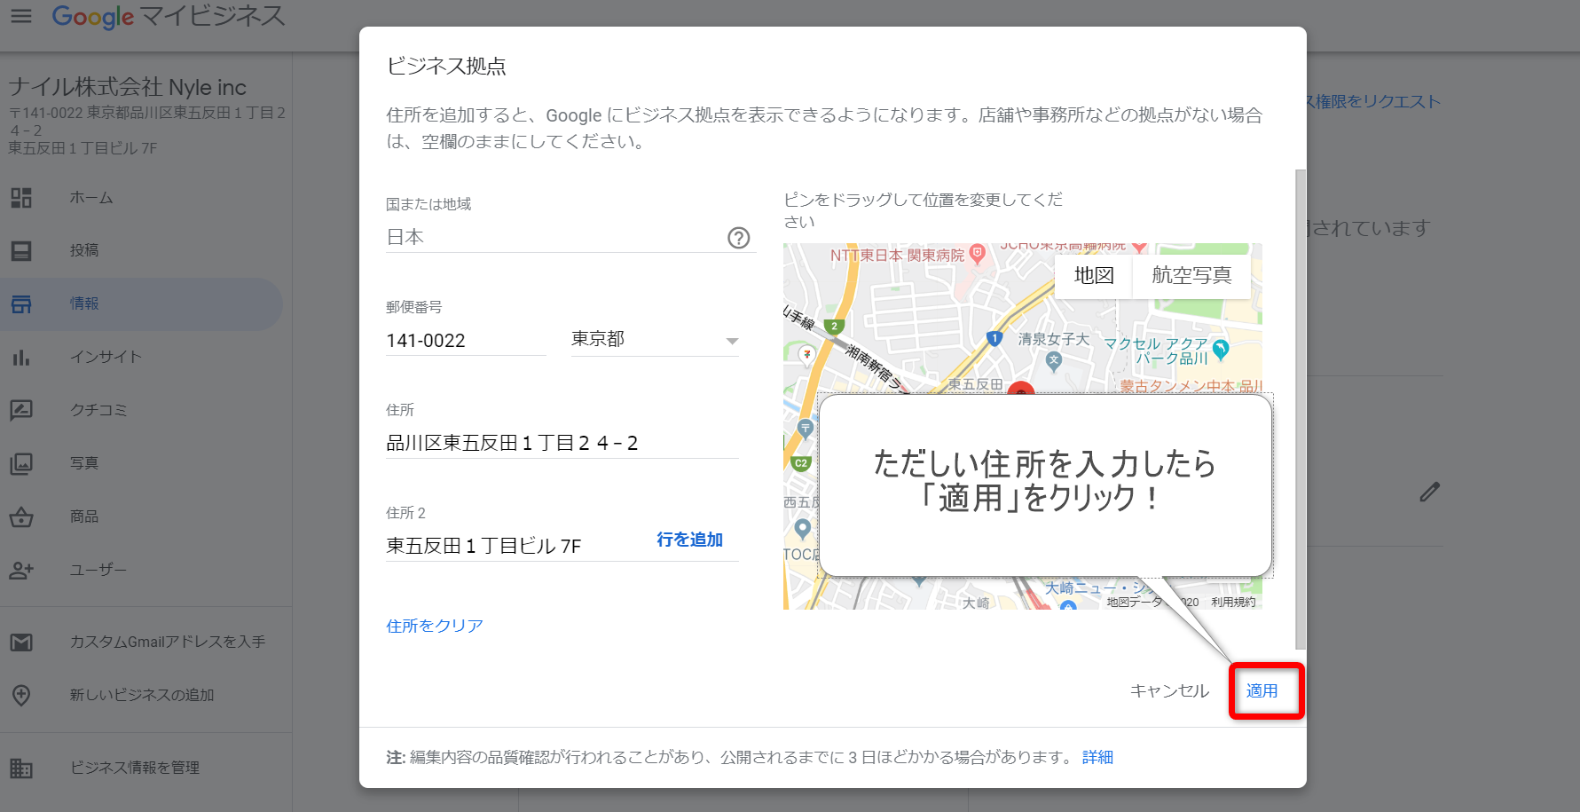Click the キャンセル button
This screenshot has height=812, width=1580.
pos(1169,691)
